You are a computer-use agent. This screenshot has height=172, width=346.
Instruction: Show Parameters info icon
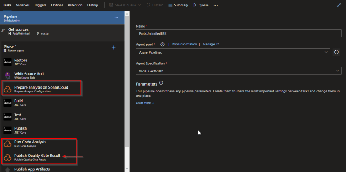tap(161, 83)
